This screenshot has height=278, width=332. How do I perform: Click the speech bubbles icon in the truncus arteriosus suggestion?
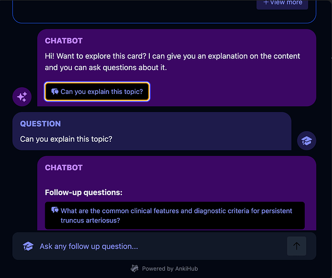point(55,210)
